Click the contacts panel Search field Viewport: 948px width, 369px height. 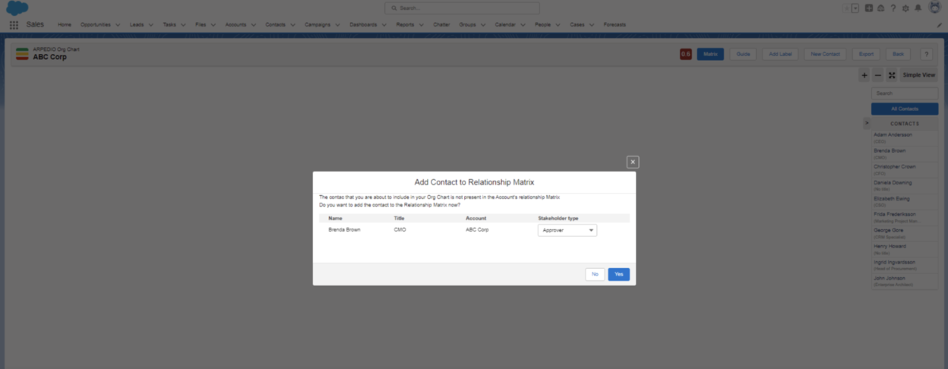[905, 93]
